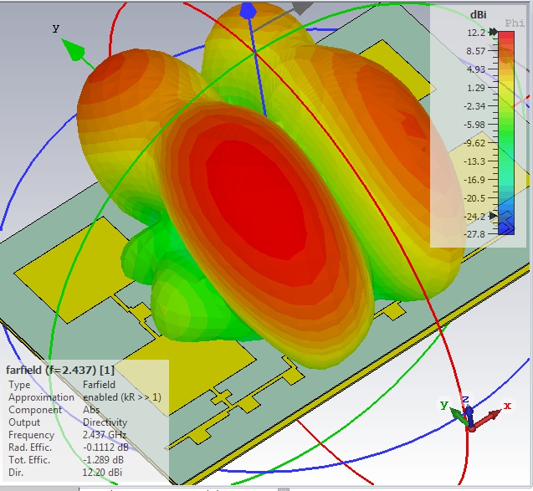Select the -9.62 scale value
Image resolution: width=533 pixels, height=491 pixels.
click(474, 143)
